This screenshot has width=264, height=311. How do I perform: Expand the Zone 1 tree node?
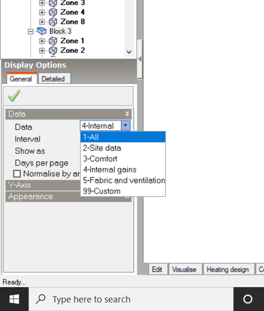click(42, 41)
